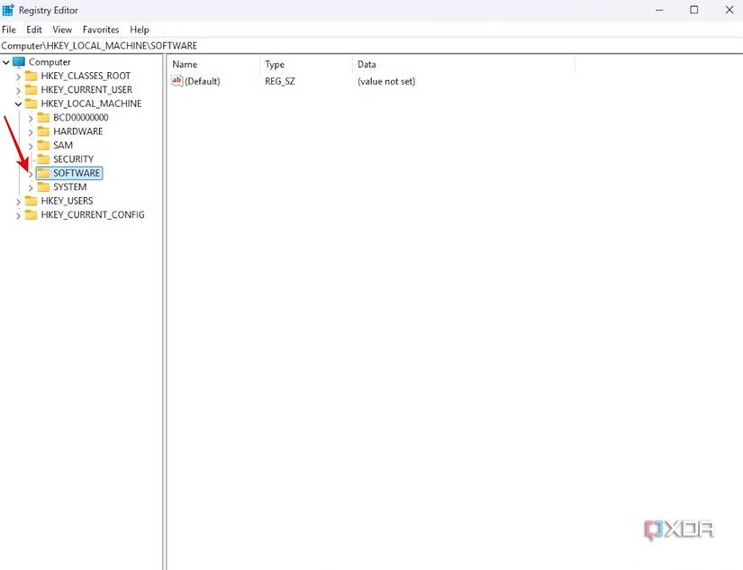The width and height of the screenshot is (743, 570).
Task: Collapse the HKEY_LOCAL_MACHINE key
Action: click(x=18, y=104)
